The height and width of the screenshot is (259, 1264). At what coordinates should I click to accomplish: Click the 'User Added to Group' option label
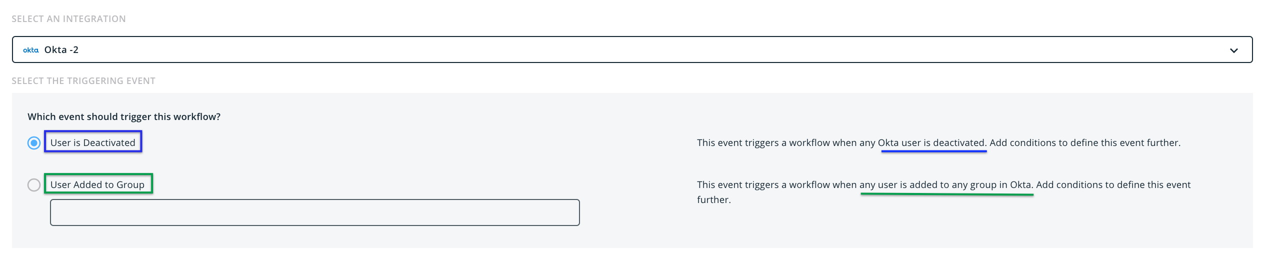point(97,184)
